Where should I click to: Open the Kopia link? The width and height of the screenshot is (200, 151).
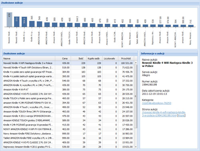coord(181,116)
